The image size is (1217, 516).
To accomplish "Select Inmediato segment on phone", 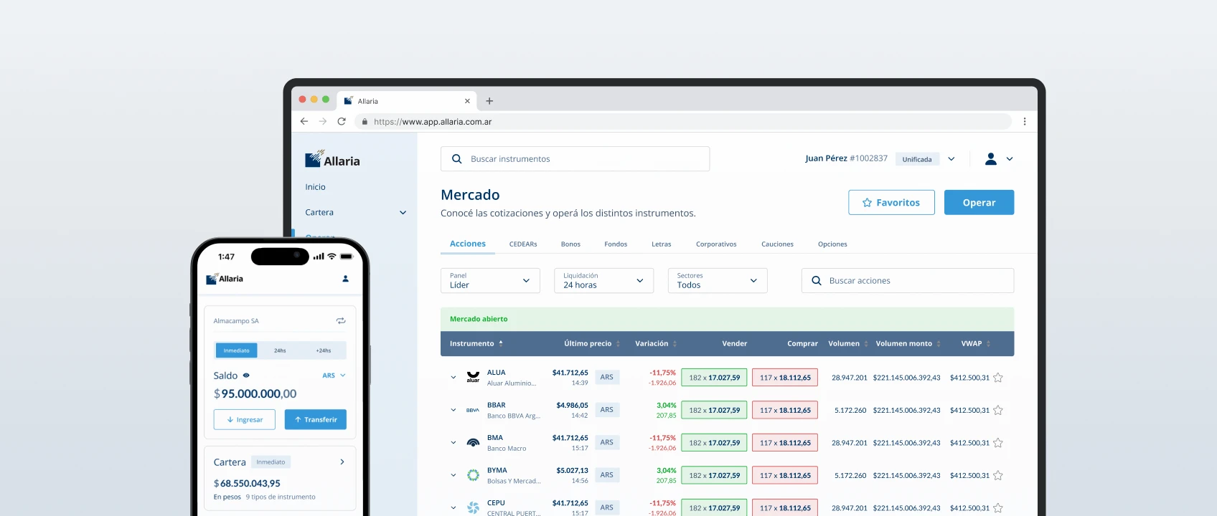I will click(236, 350).
